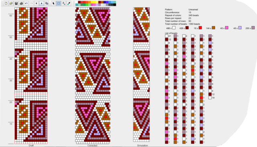Viewport: 257px width, 147px height.
Task: Rotate pattern left with left arrow
Action: pos(37,3)
